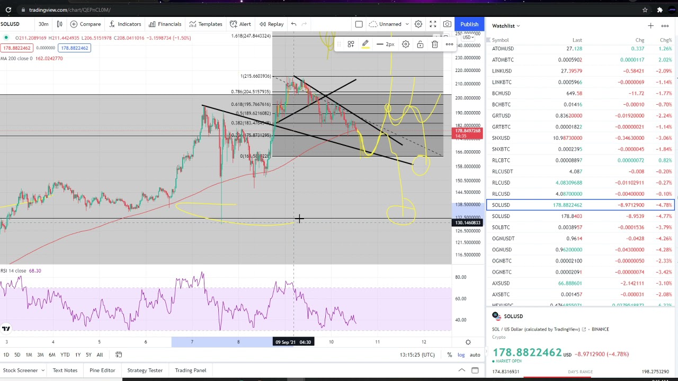
Task: Select the RSI 14 close indicator legend
Action: (21, 271)
